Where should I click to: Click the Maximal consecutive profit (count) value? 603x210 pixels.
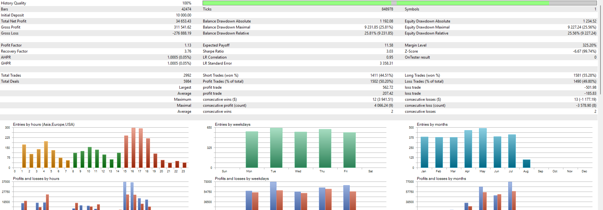coord(384,105)
